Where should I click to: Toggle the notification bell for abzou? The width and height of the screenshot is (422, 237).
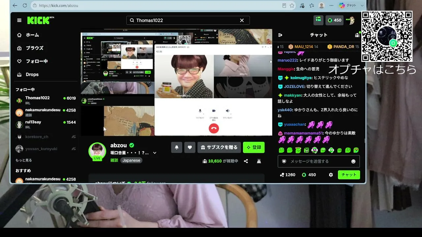(x=177, y=147)
